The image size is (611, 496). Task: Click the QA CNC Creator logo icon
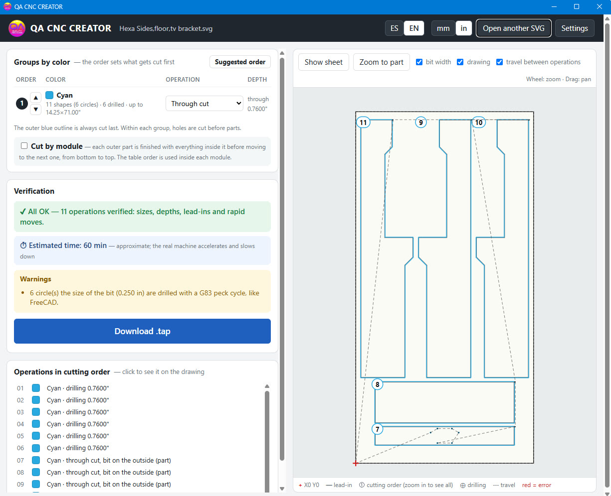tap(17, 28)
